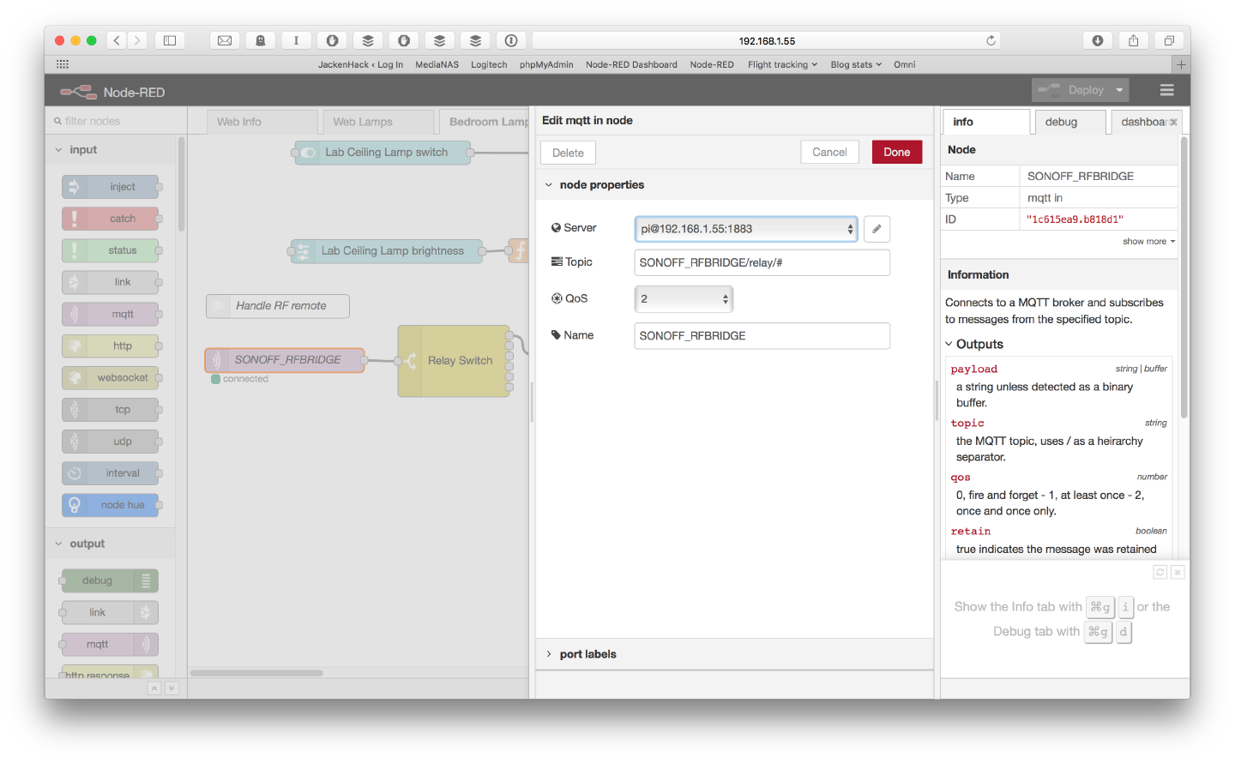
Task: Click the pencil icon to edit MQTT server
Action: point(877,229)
